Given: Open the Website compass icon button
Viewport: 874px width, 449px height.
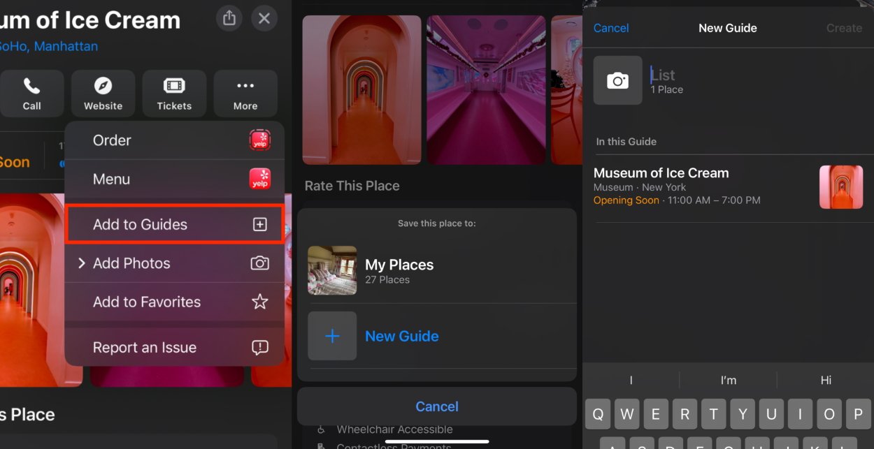Looking at the screenshot, I should (x=103, y=93).
